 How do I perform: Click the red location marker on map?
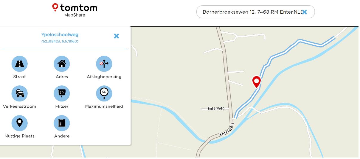(x=257, y=82)
